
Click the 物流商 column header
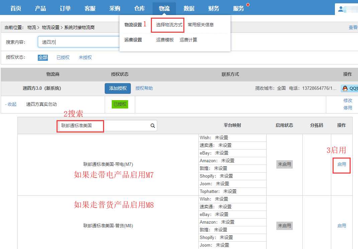53,74
